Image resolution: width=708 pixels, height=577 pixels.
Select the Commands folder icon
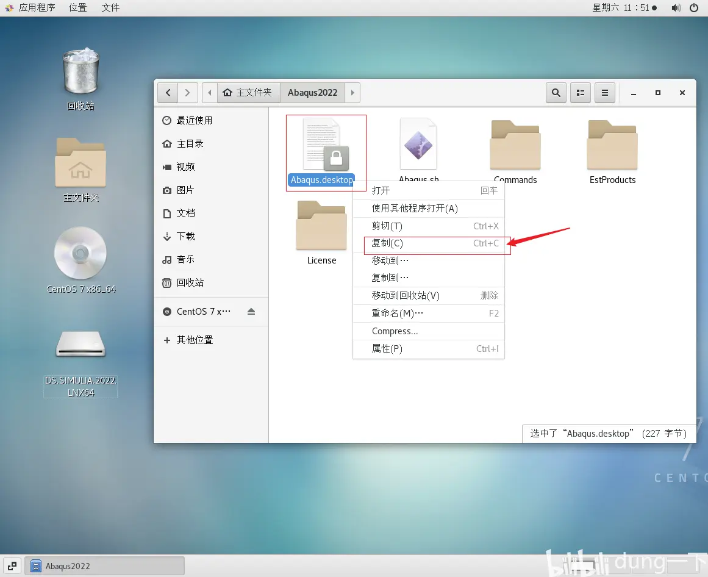[x=515, y=145]
